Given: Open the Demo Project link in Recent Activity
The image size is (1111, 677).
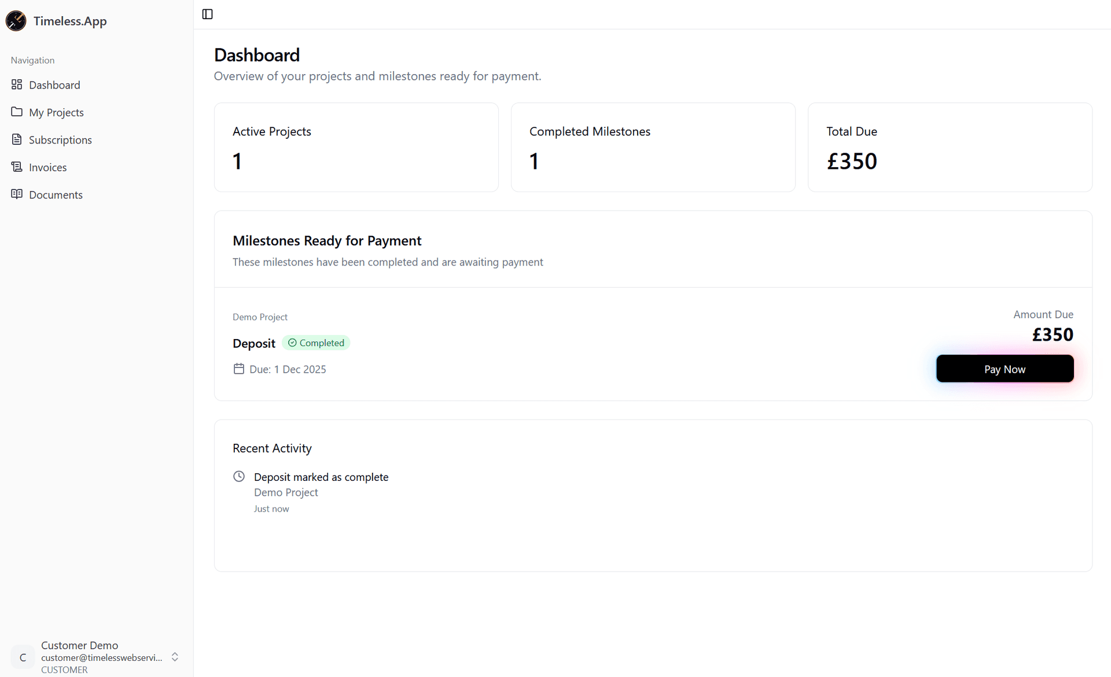Looking at the screenshot, I should pos(286,492).
